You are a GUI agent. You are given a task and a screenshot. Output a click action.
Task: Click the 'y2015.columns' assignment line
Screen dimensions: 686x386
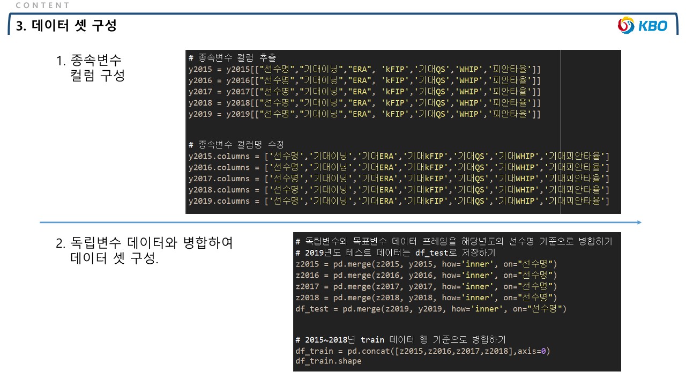coord(399,156)
